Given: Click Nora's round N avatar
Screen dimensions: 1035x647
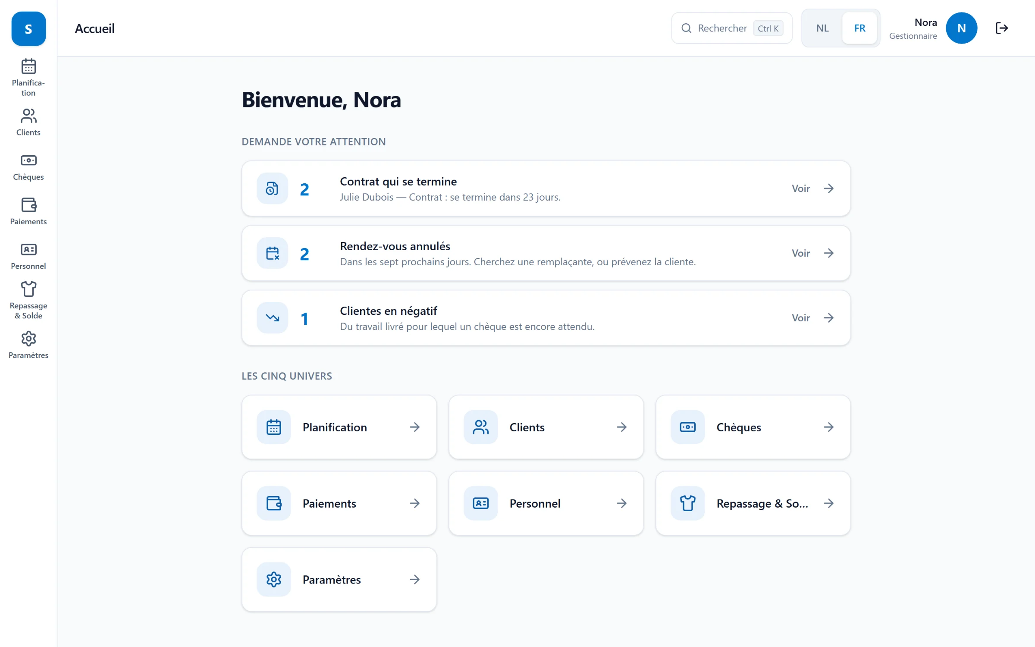Looking at the screenshot, I should 961,28.
